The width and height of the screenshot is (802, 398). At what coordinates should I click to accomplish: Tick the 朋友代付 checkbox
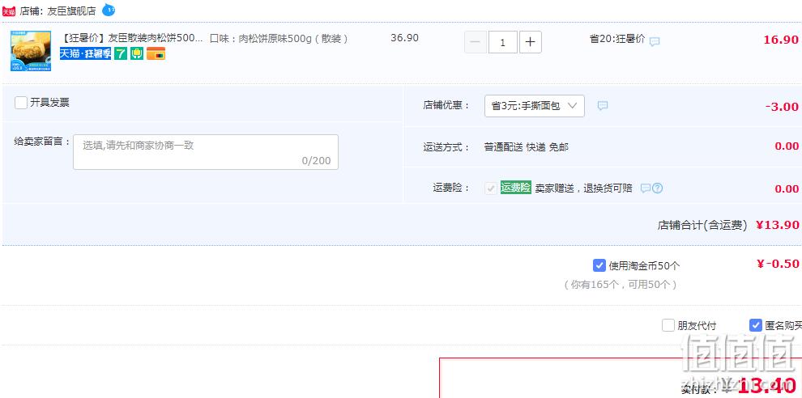coord(668,325)
